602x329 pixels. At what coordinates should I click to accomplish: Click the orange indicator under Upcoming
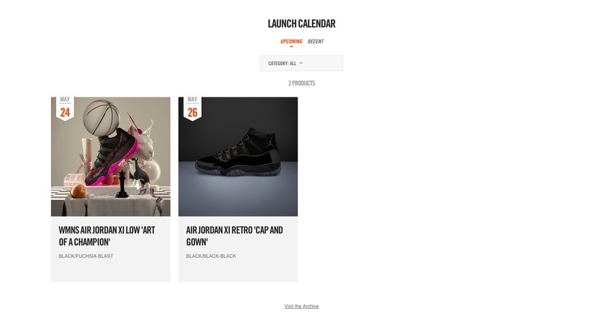[x=292, y=47]
